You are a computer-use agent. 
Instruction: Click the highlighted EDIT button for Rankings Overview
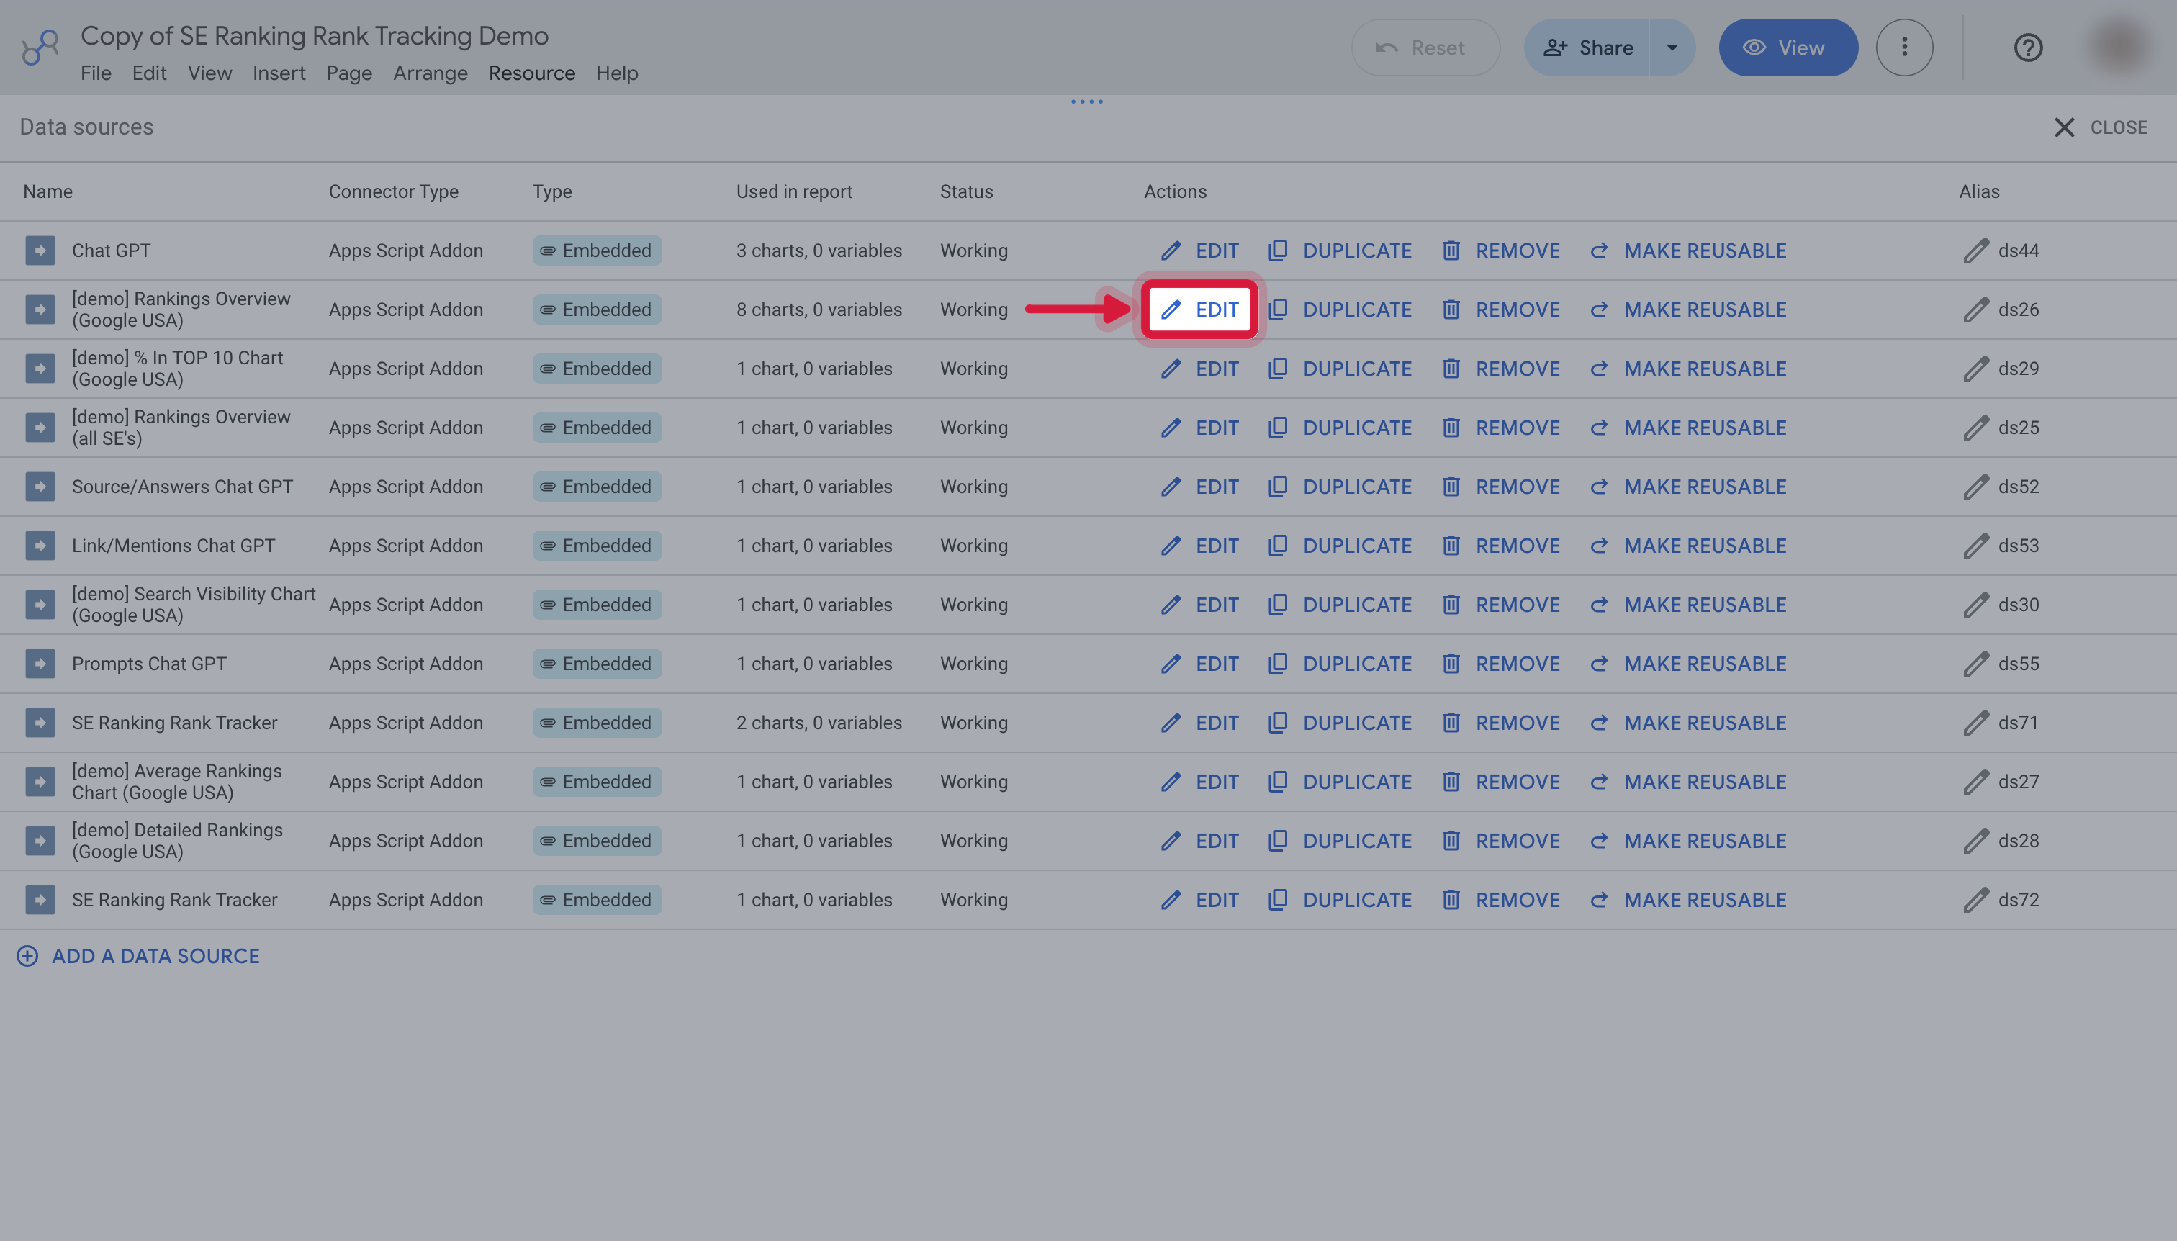[x=1199, y=310]
